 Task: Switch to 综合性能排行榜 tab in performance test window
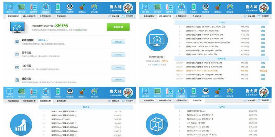click(x=29, y=16)
